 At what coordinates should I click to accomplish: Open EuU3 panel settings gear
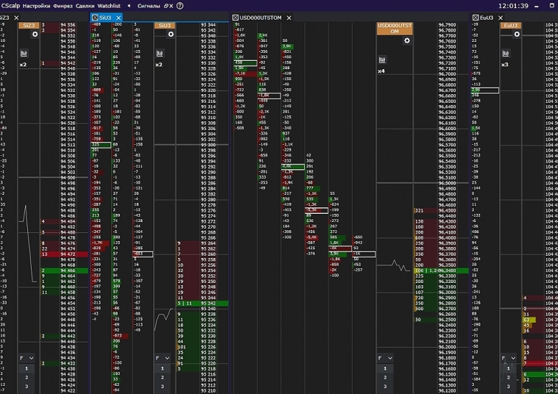(516, 35)
